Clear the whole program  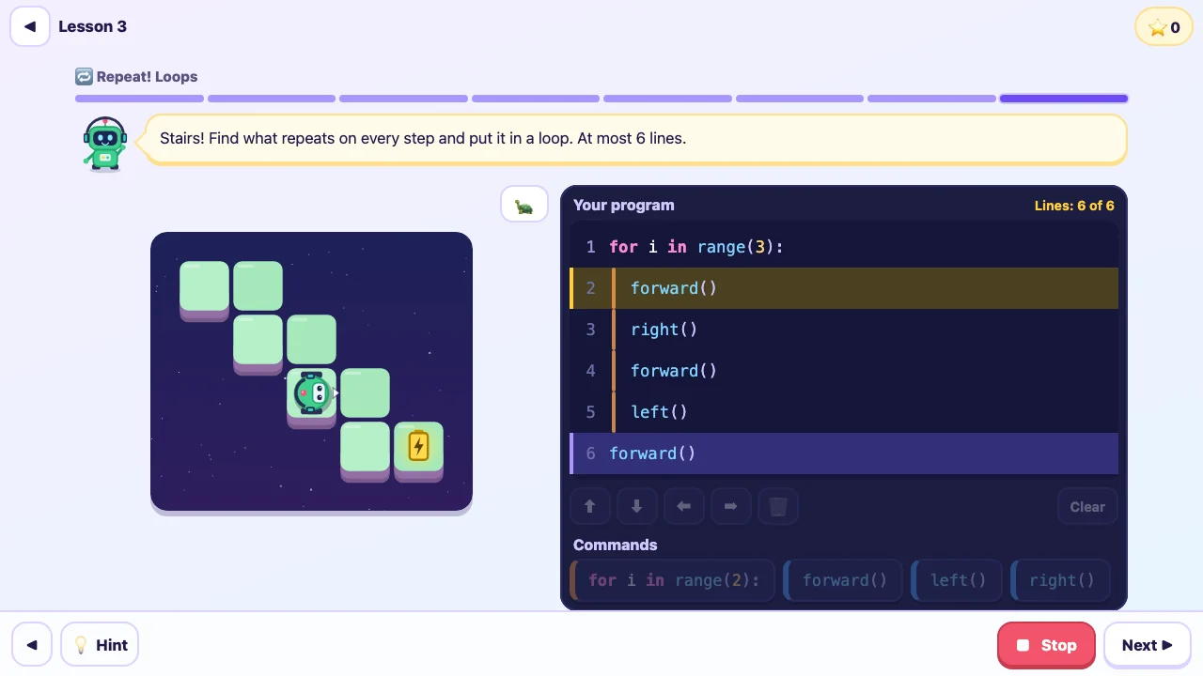[x=1087, y=507]
